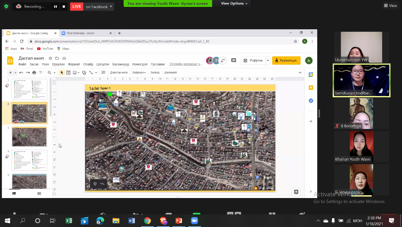Select slide 3 thumbnail in filmstrip
This screenshot has height=227, width=402.
point(29,137)
